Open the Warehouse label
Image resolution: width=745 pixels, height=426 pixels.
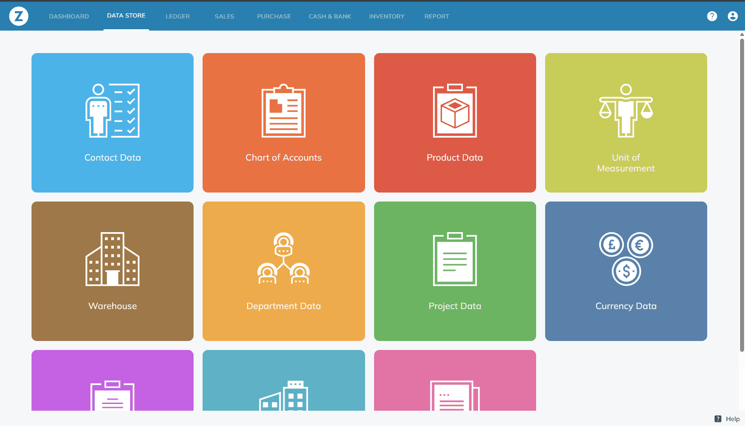tap(113, 306)
